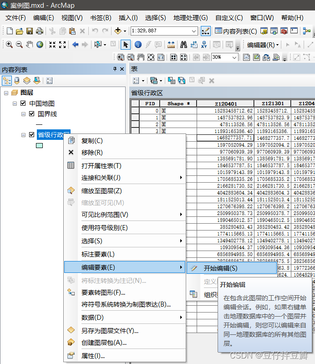Choose 打开属性表(T) in context menu
Image resolution: width=315 pixels, height=364 pixels.
[125, 166]
